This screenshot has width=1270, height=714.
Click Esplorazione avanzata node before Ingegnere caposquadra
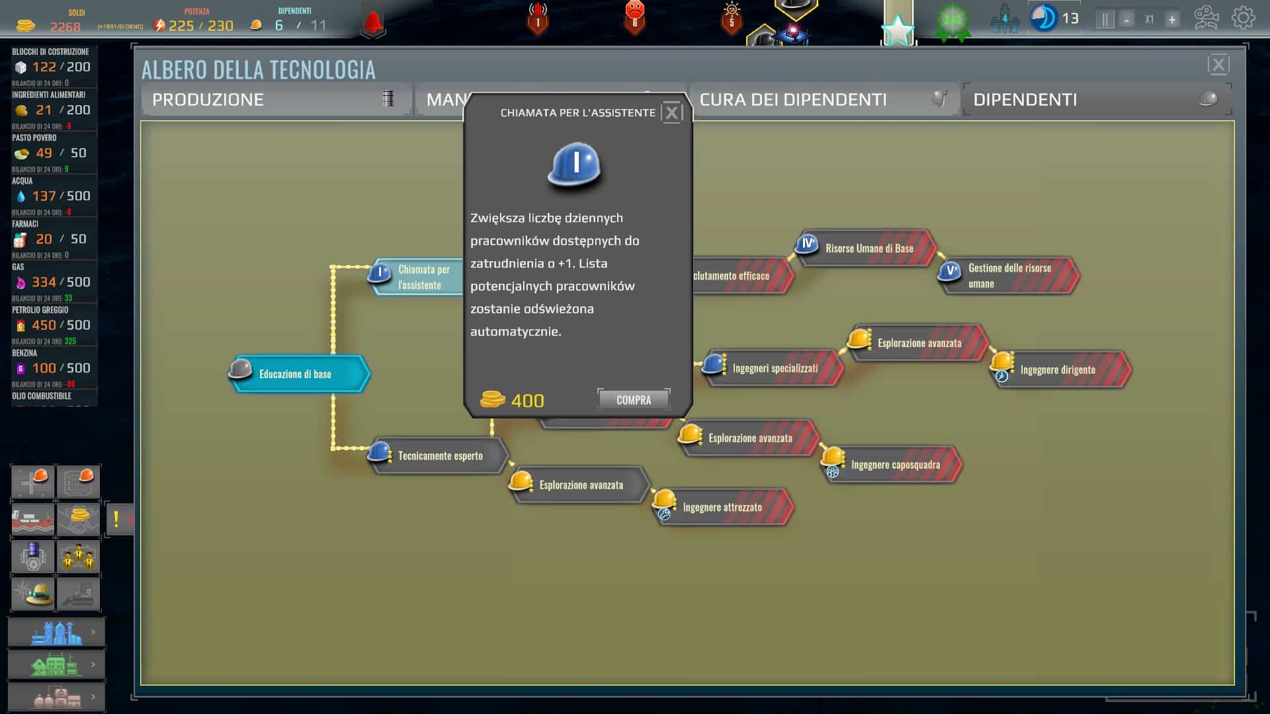coord(749,438)
